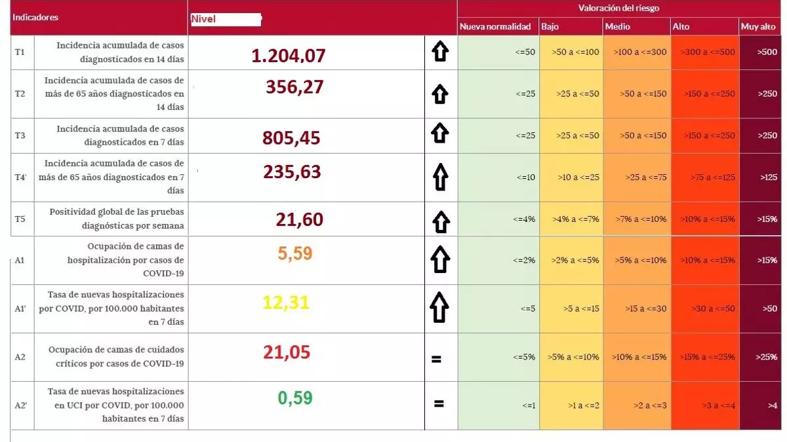Click the up arrow in the T5 positivity row
787x442 pixels.
440,221
